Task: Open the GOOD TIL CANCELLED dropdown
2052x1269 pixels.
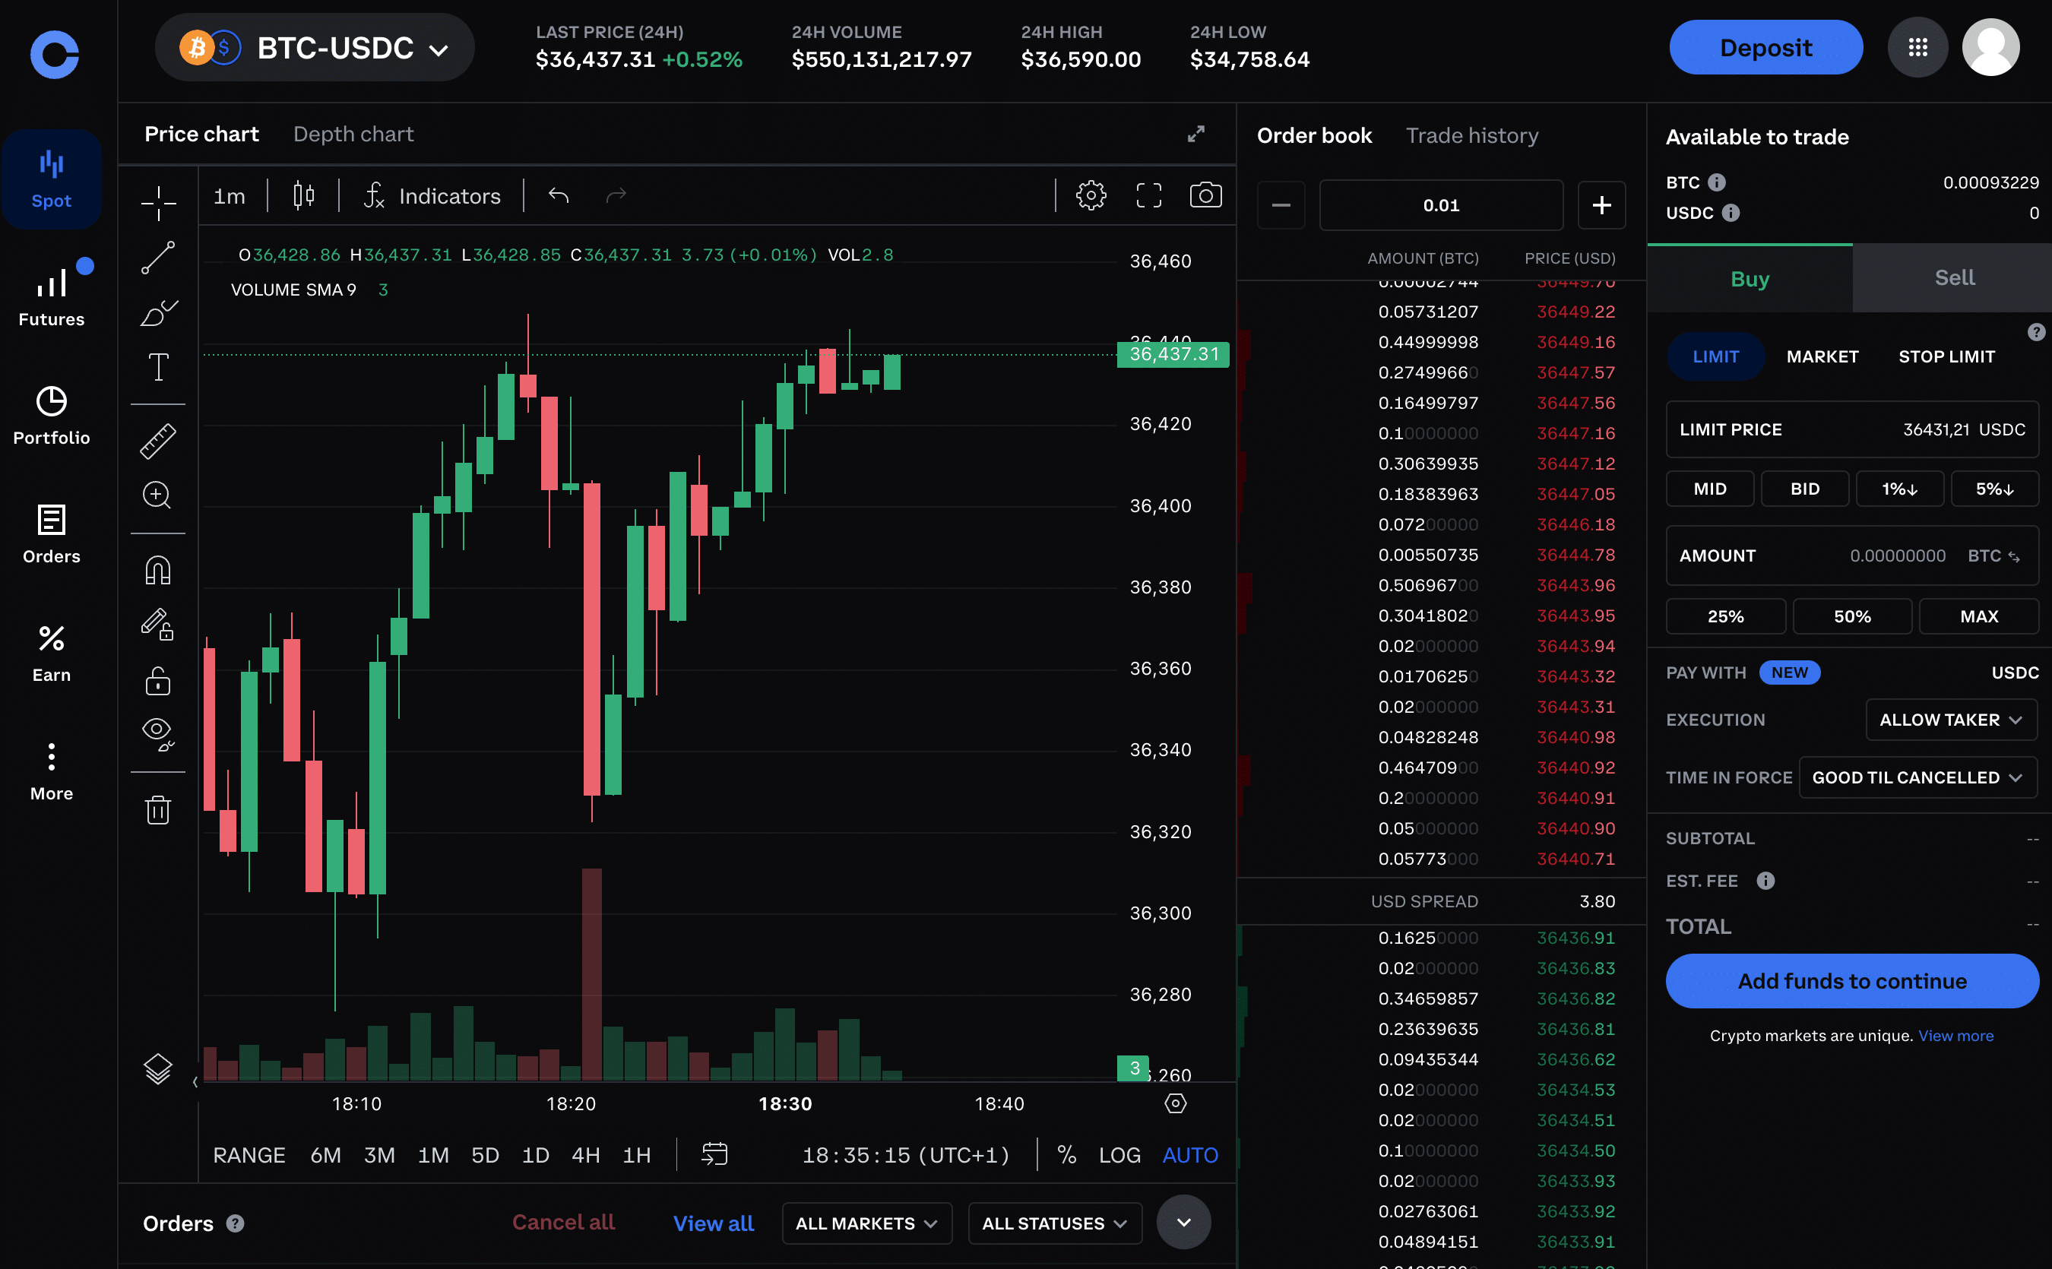Action: click(1917, 777)
